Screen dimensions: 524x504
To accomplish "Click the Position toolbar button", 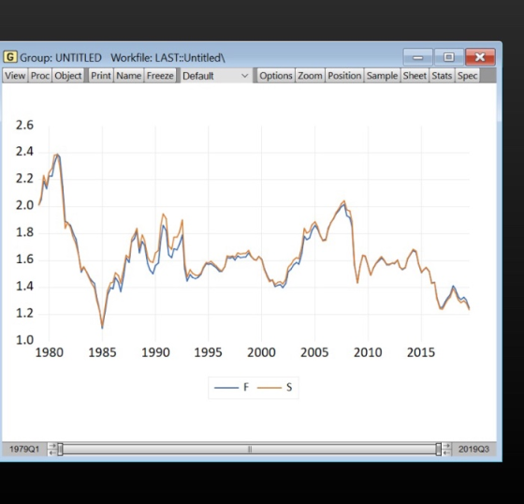I will tap(344, 76).
